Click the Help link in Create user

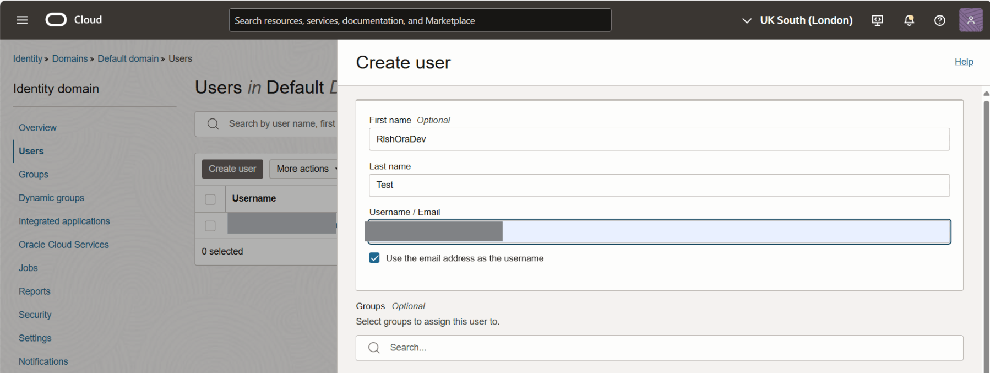click(x=963, y=62)
